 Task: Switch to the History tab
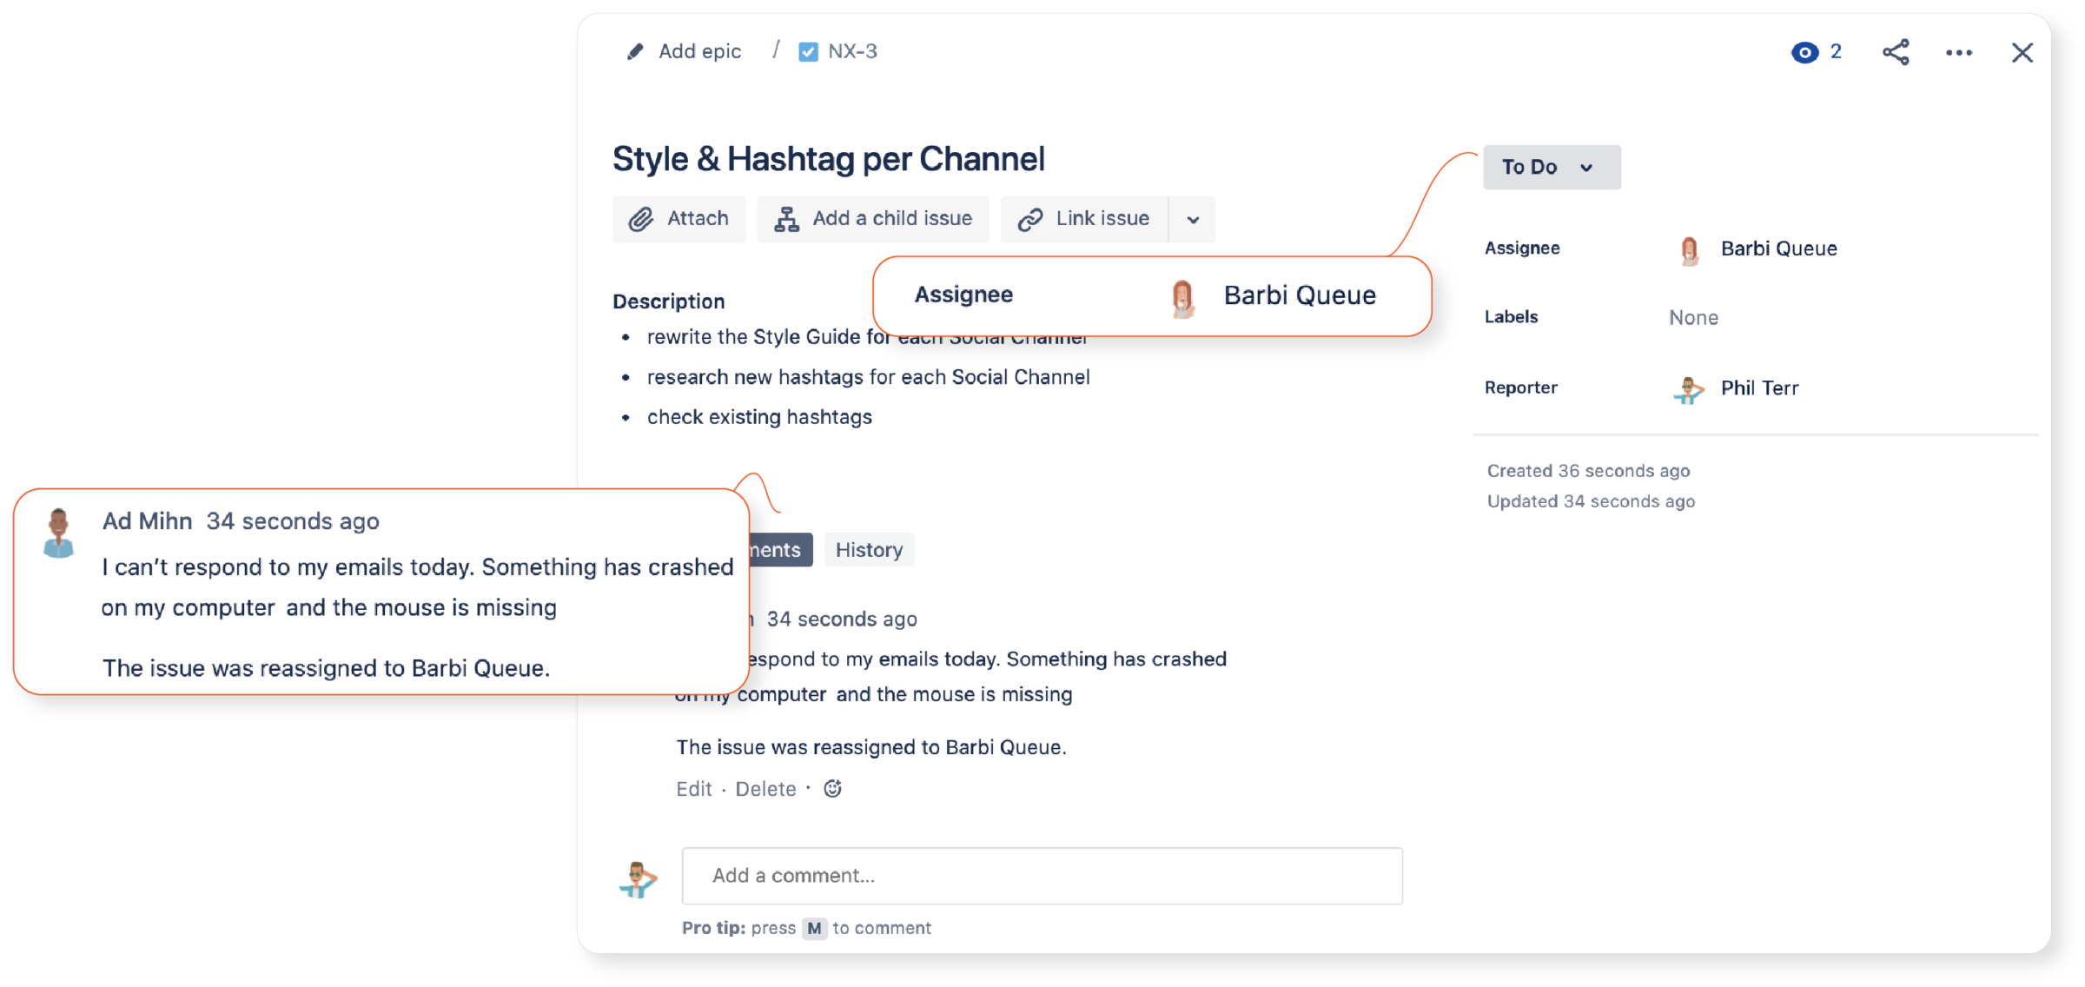pos(869,550)
